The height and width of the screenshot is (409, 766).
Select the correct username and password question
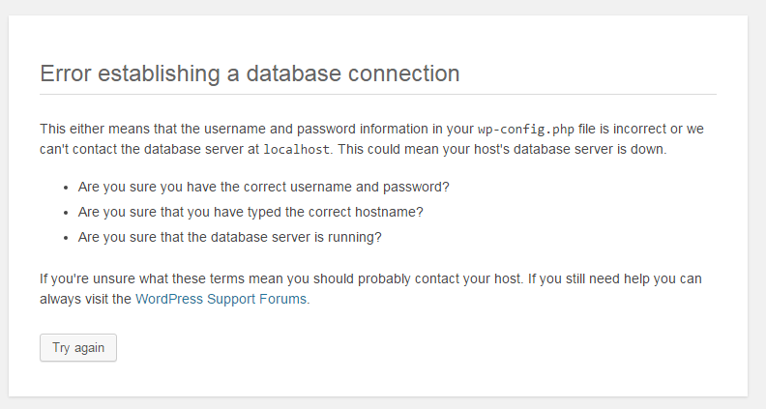point(263,187)
